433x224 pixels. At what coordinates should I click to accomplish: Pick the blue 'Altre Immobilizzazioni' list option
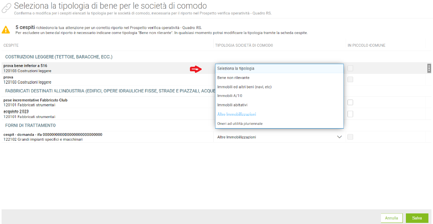(279, 114)
